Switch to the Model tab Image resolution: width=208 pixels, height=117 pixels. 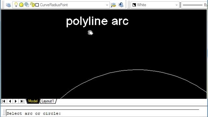[x=33, y=101]
